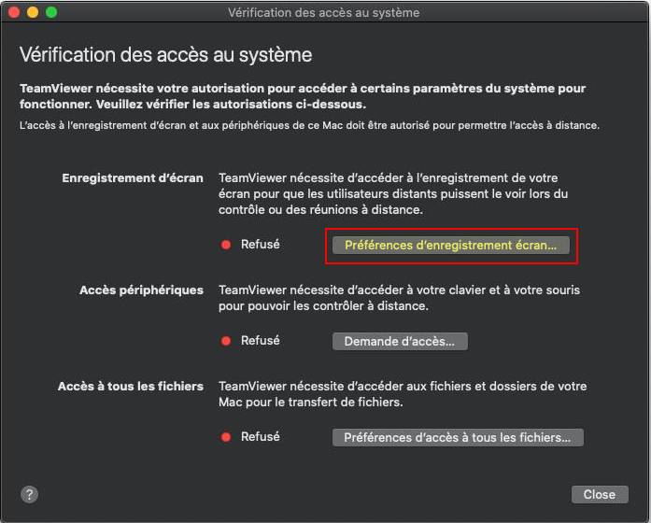Minimize window using yellow traffic light
This screenshot has width=651, height=523.
[33, 12]
